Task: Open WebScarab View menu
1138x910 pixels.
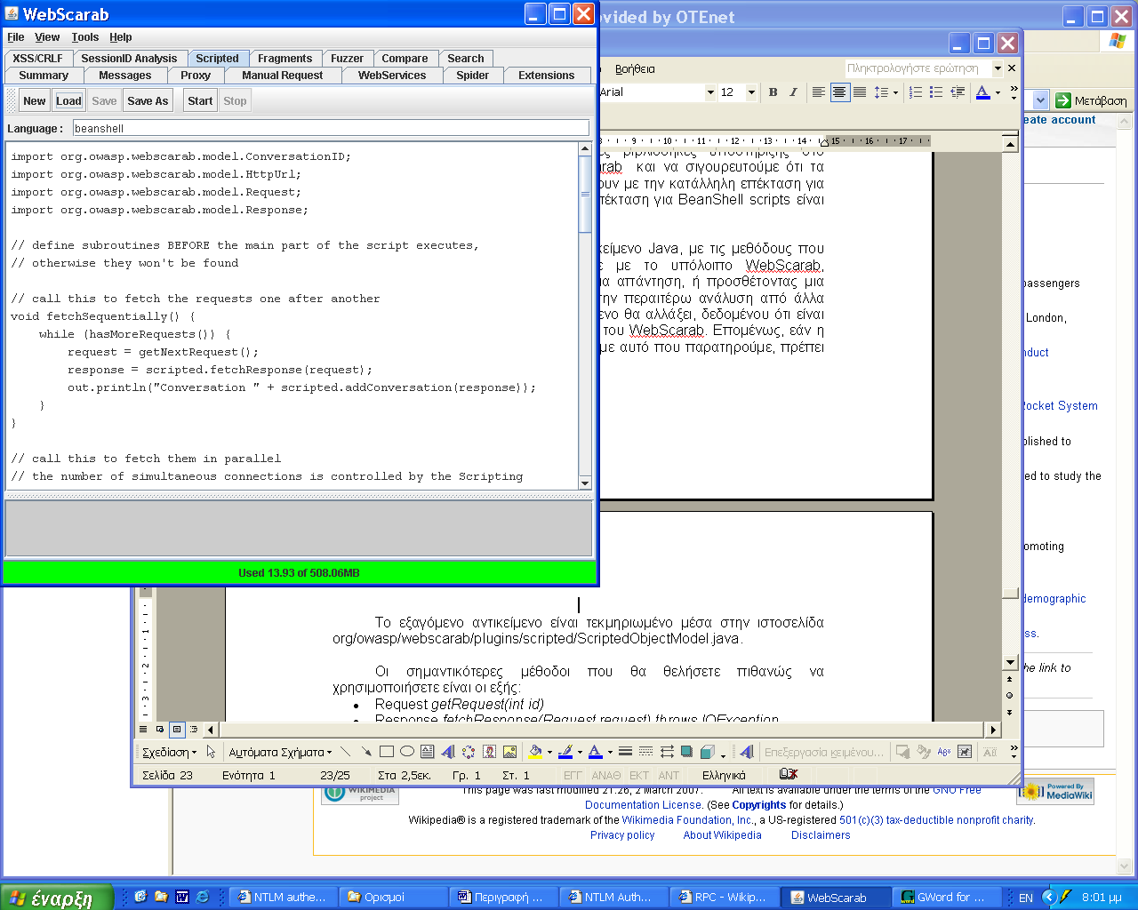Action: (47, 37)
